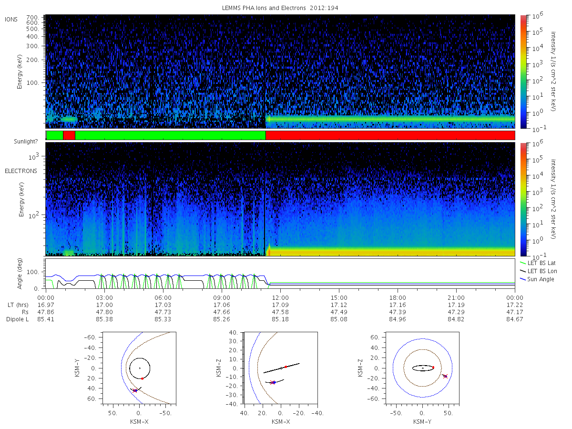
Task: Click the 03:00 time axis label
Action: (x=104, y=297)
